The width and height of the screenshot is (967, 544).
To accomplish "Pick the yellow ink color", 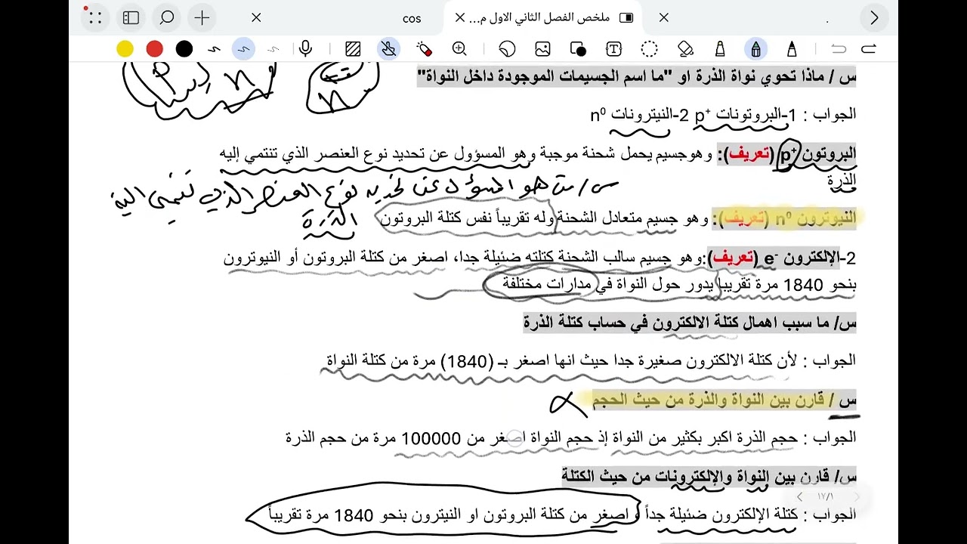I will (x=125, y=49).
